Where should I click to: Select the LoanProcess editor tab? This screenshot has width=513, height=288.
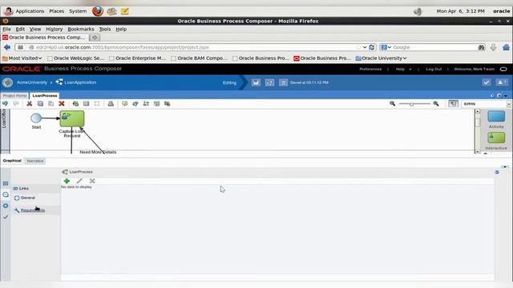pyautogui.click(x=45, y=96)
